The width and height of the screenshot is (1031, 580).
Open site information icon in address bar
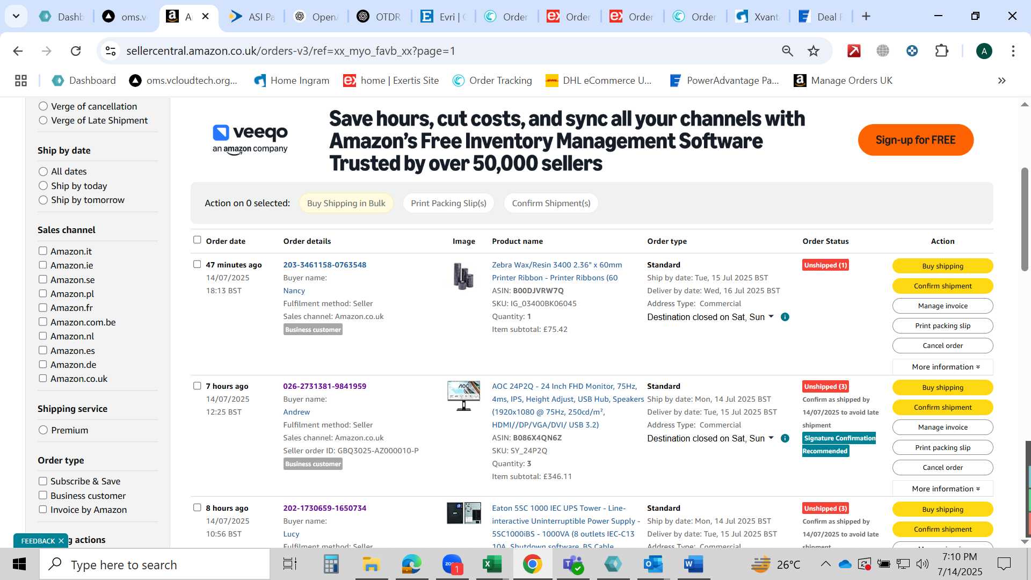tap(111, 51)
